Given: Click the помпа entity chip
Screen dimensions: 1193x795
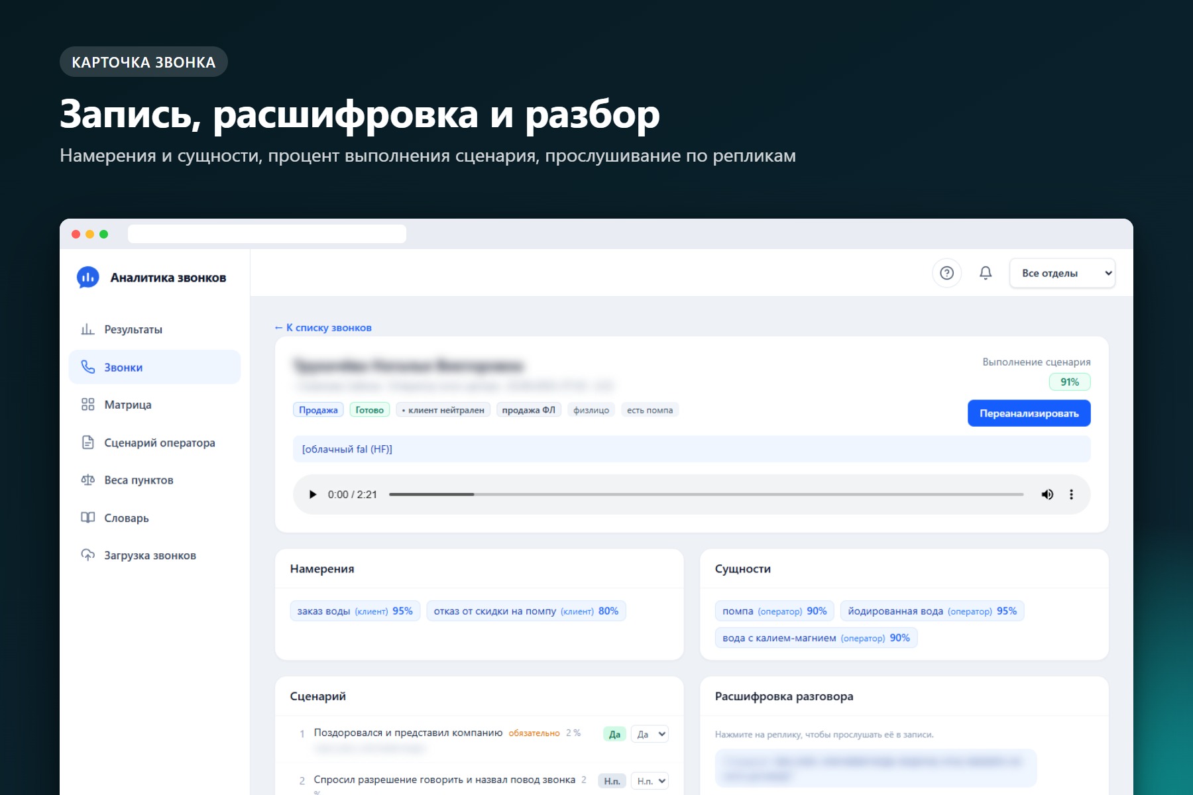Looking at the screenshot, I should pos(774,611).
